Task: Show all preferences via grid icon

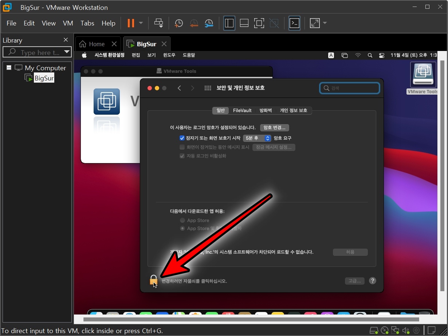Action: tap(208, 88)
